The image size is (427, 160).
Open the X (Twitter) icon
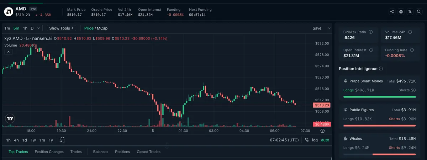pos(410,12)
